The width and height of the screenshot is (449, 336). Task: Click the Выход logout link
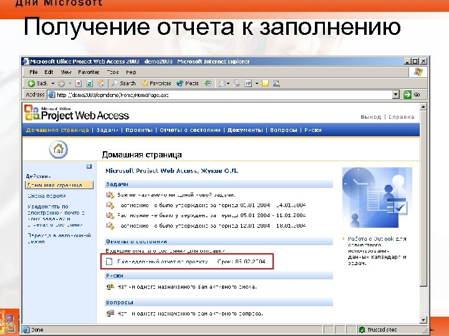coord(371,117)
